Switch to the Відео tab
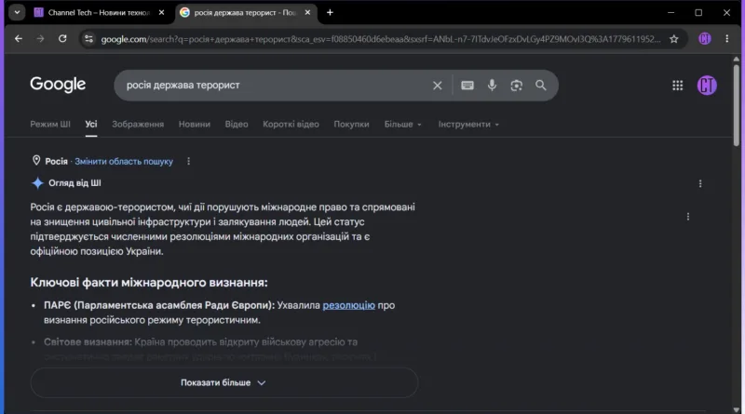This screenshot has width=745, height=414. pos(237,125)
